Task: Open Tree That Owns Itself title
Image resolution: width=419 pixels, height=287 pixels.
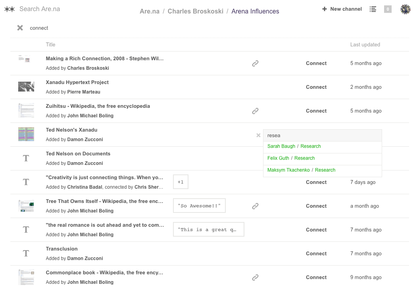Action: (104, 201)
